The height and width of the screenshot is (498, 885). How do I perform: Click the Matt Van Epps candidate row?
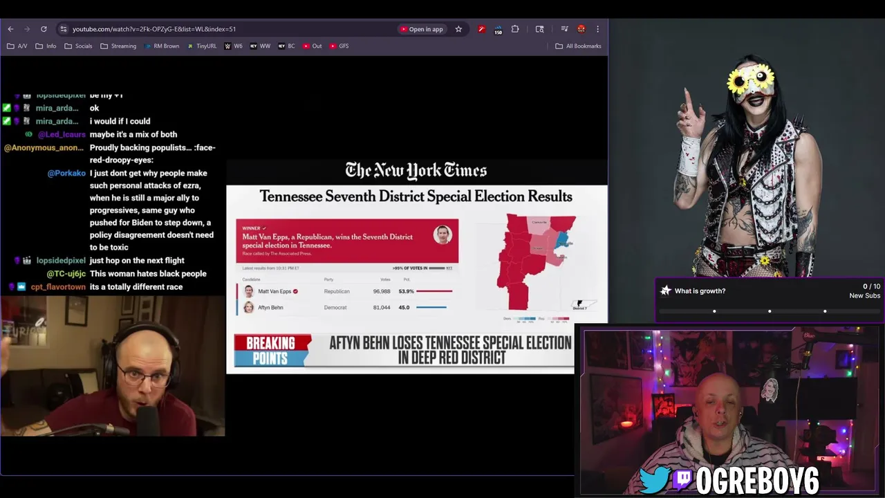pyautogui.click(x=348, y=291)
